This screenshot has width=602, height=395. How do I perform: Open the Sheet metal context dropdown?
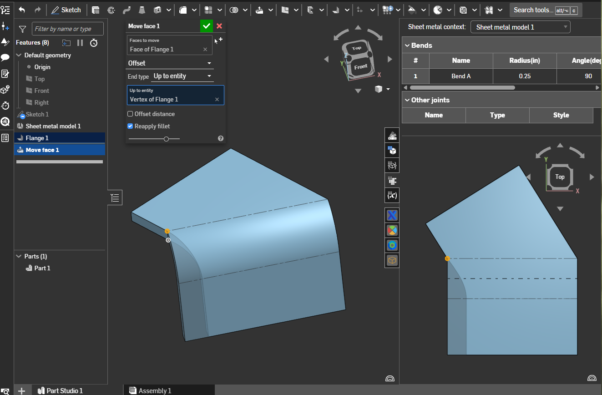(520, 27)
